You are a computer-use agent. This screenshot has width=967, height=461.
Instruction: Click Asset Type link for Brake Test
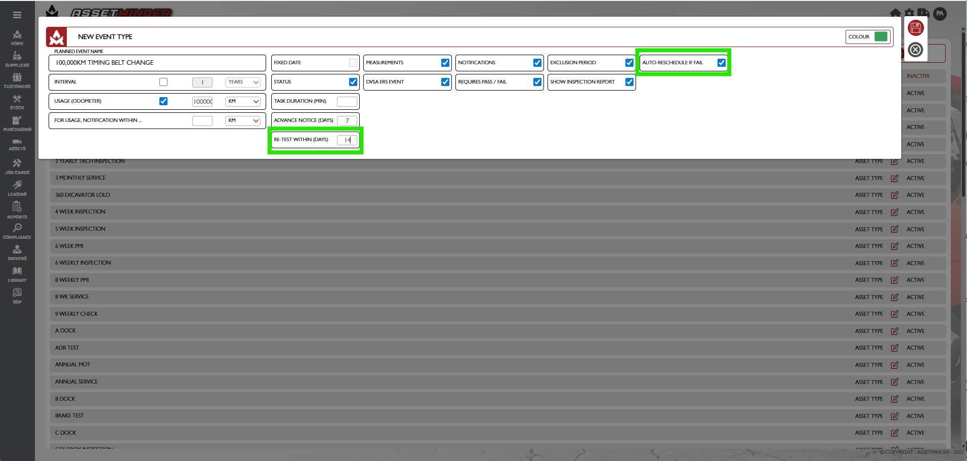coord(869,416)
